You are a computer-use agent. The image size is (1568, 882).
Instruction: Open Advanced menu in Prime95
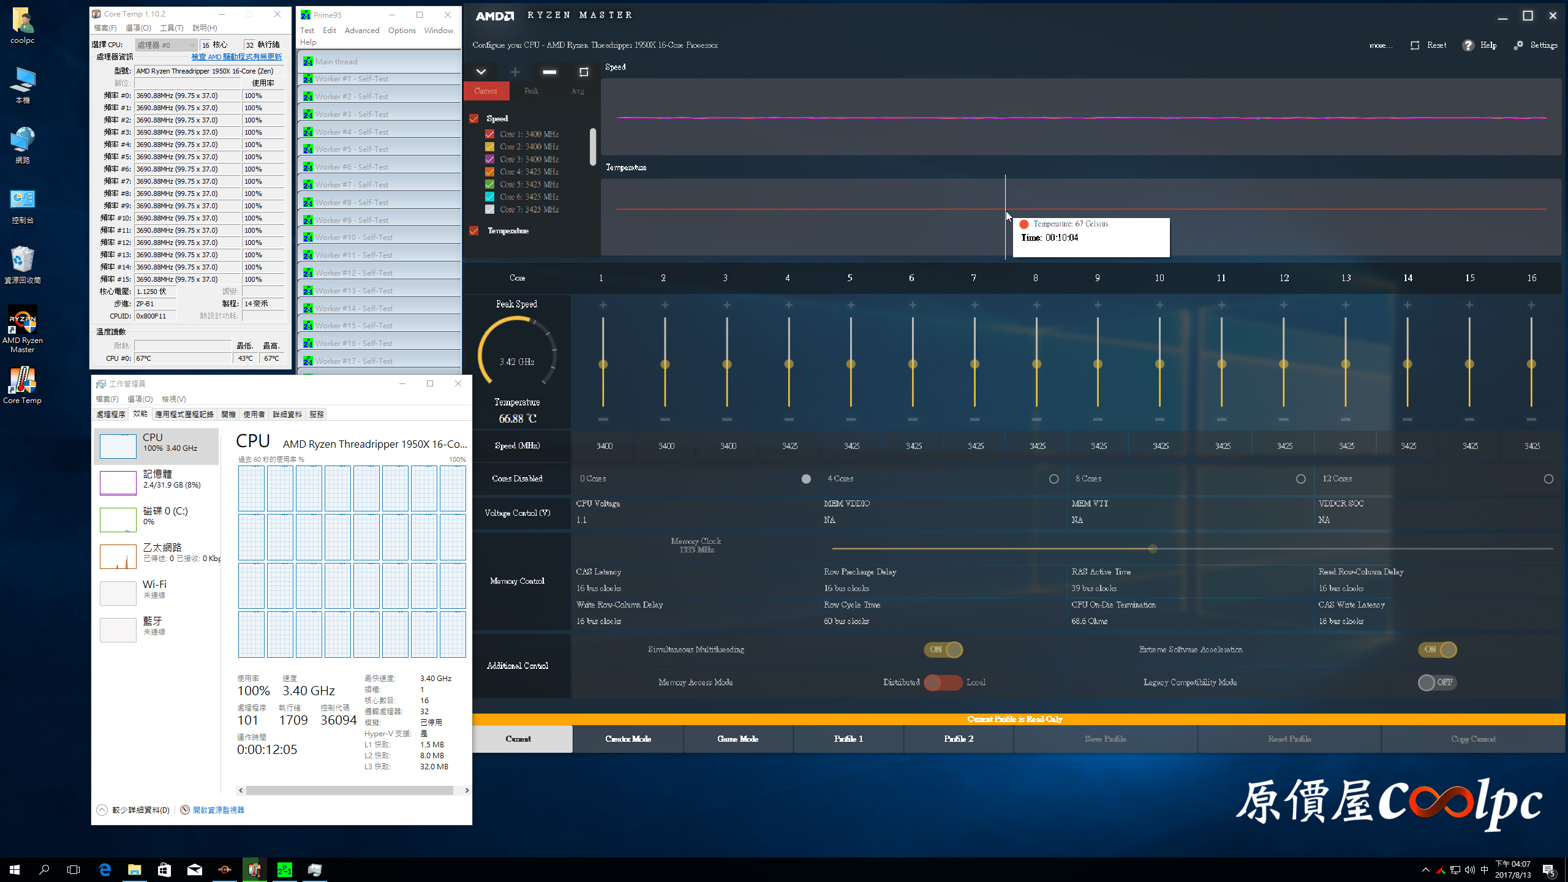pos(361,30)
